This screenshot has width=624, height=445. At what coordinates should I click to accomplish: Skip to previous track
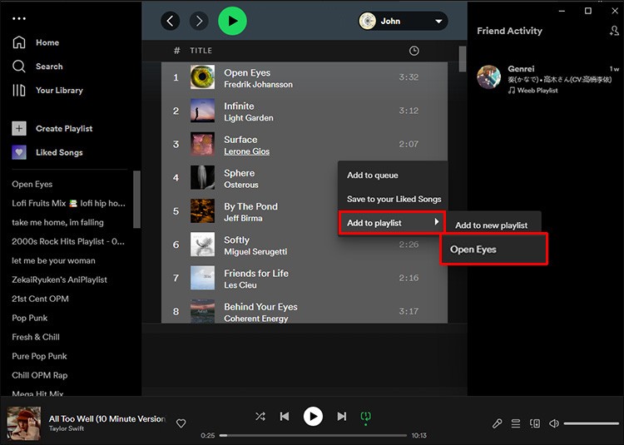[x=285, y=417]
